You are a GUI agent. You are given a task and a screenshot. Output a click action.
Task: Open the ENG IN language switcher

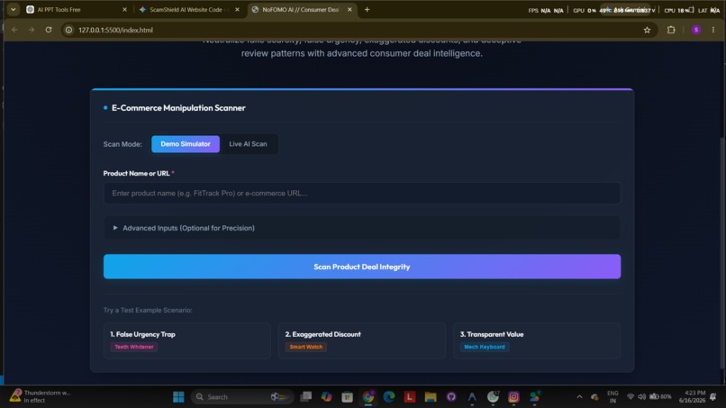pos(613,397)
